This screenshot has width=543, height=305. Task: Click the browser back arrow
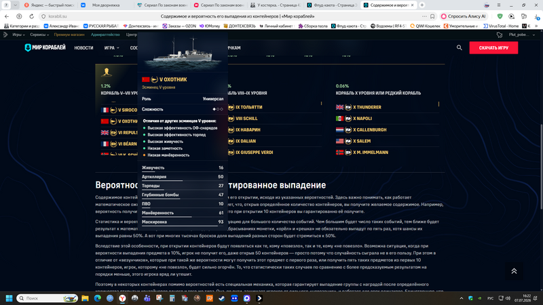(7, 16)
